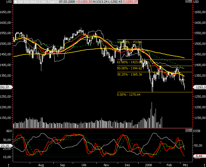
Task: Click the Aug label on time axis
Action: click(x=41, y=165)
